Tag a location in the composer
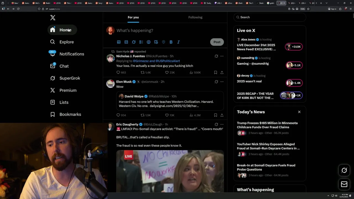 pos(163,42)
